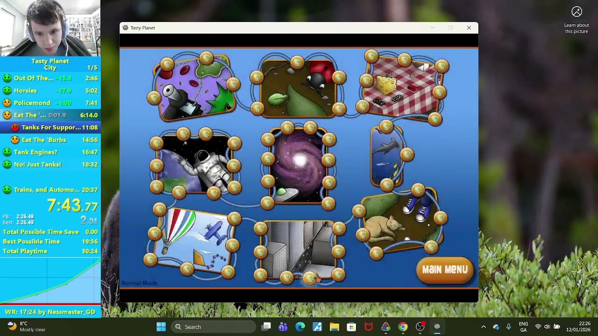Image resolution: width=598 pixels, height=336 pixels.
Task: Select the 'Tanks For Suppor...' current split
Action: [50, 127]
